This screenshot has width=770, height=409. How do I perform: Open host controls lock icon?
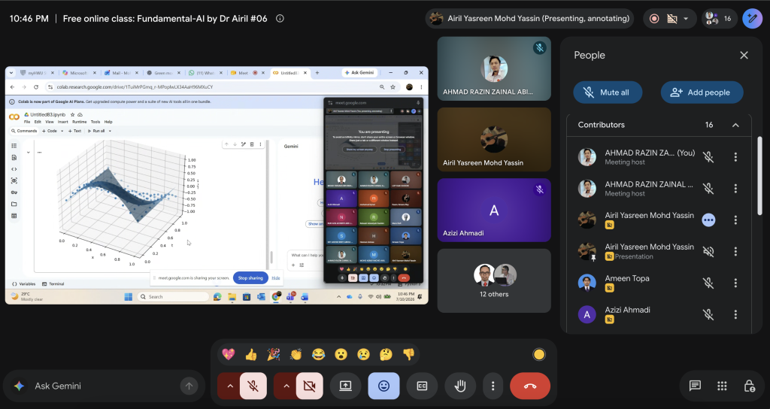[750, 386]
